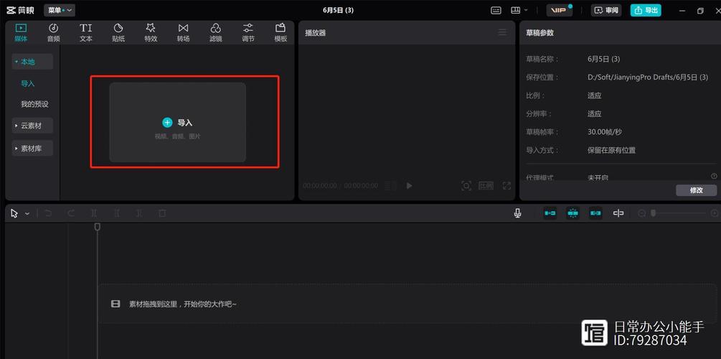Click the timeline placeholder '素材拖拽到这里' track
The image size is (721, 359).
click(x=407, y=304)
